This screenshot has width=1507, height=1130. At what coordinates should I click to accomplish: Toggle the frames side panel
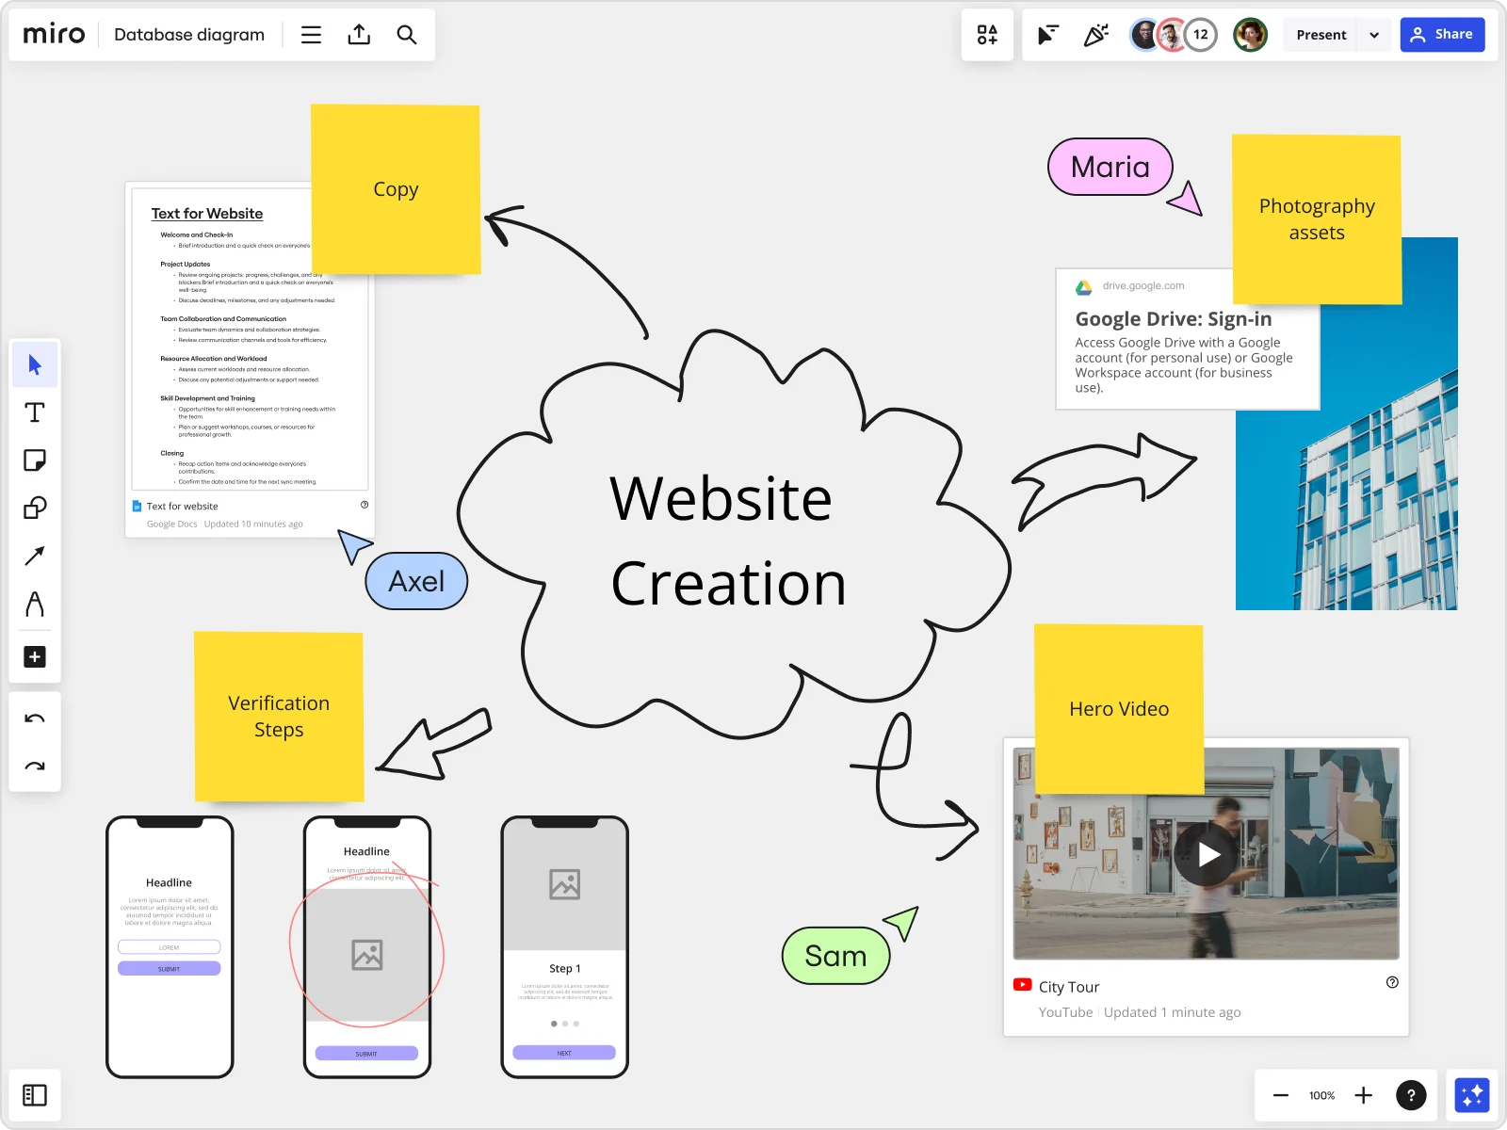(x=35, y=1095)
